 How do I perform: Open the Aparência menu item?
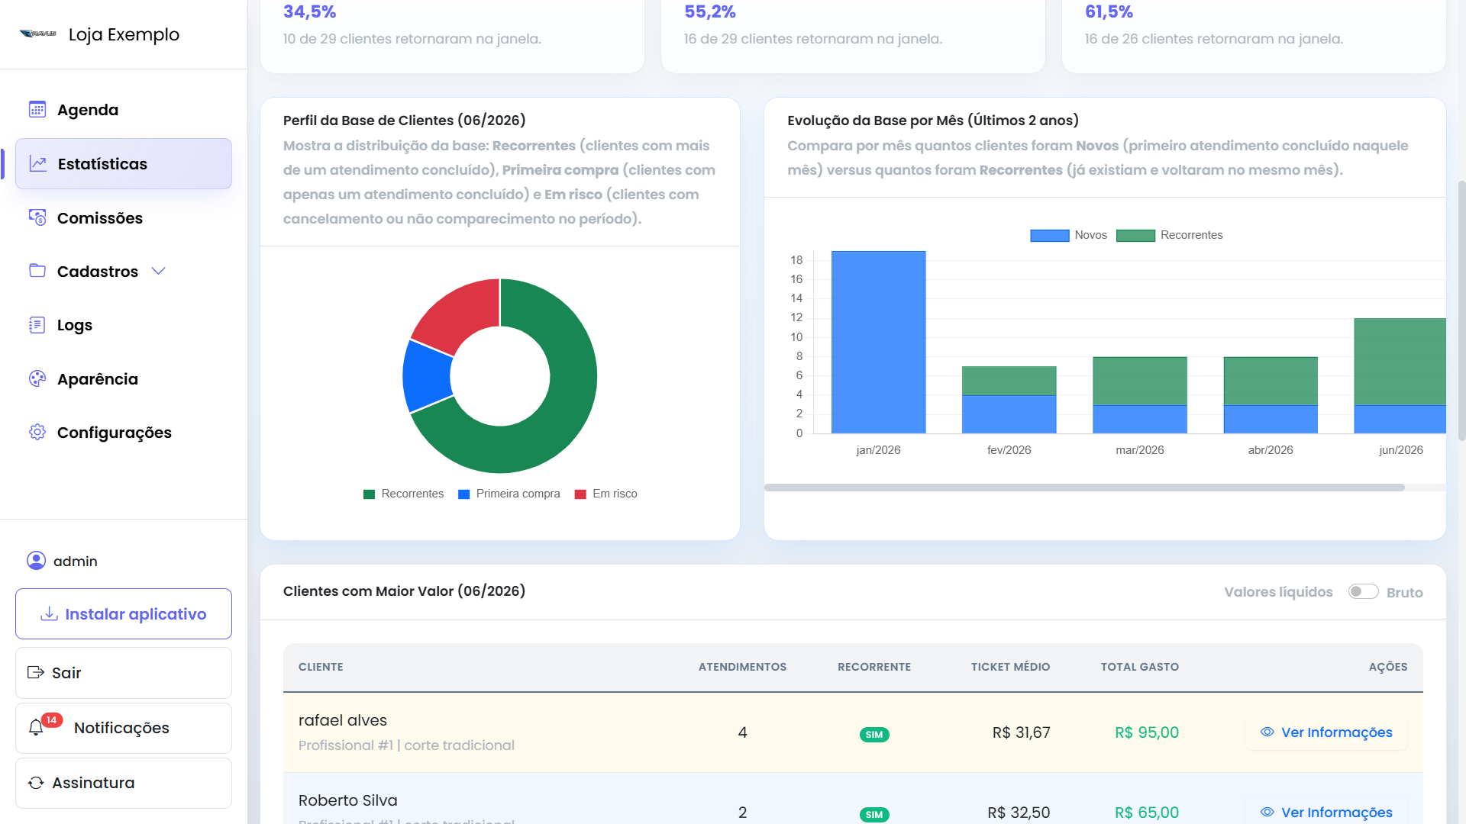123,378
